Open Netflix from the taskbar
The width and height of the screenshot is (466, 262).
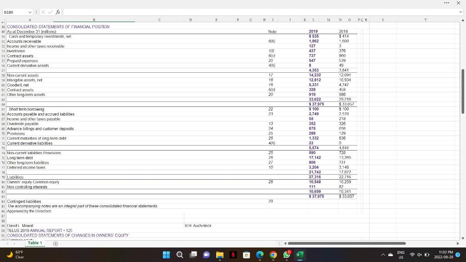pos(233,255)
